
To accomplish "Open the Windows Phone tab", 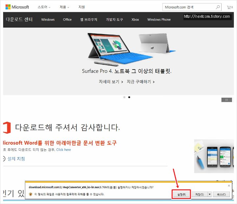I will click(159, 19).
